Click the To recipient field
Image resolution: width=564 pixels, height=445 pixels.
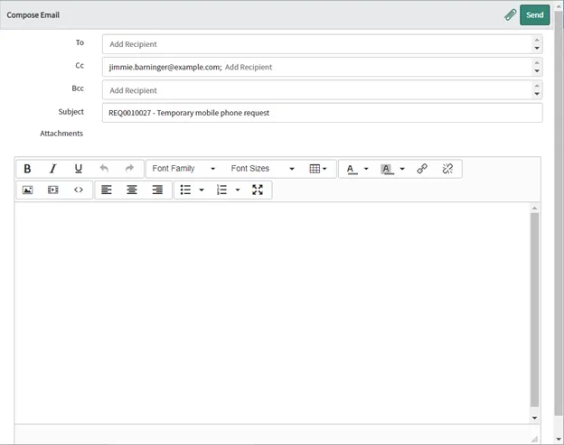316,43
